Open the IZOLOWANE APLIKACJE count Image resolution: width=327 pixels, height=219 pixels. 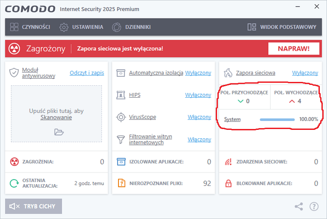tap(209, 162)
